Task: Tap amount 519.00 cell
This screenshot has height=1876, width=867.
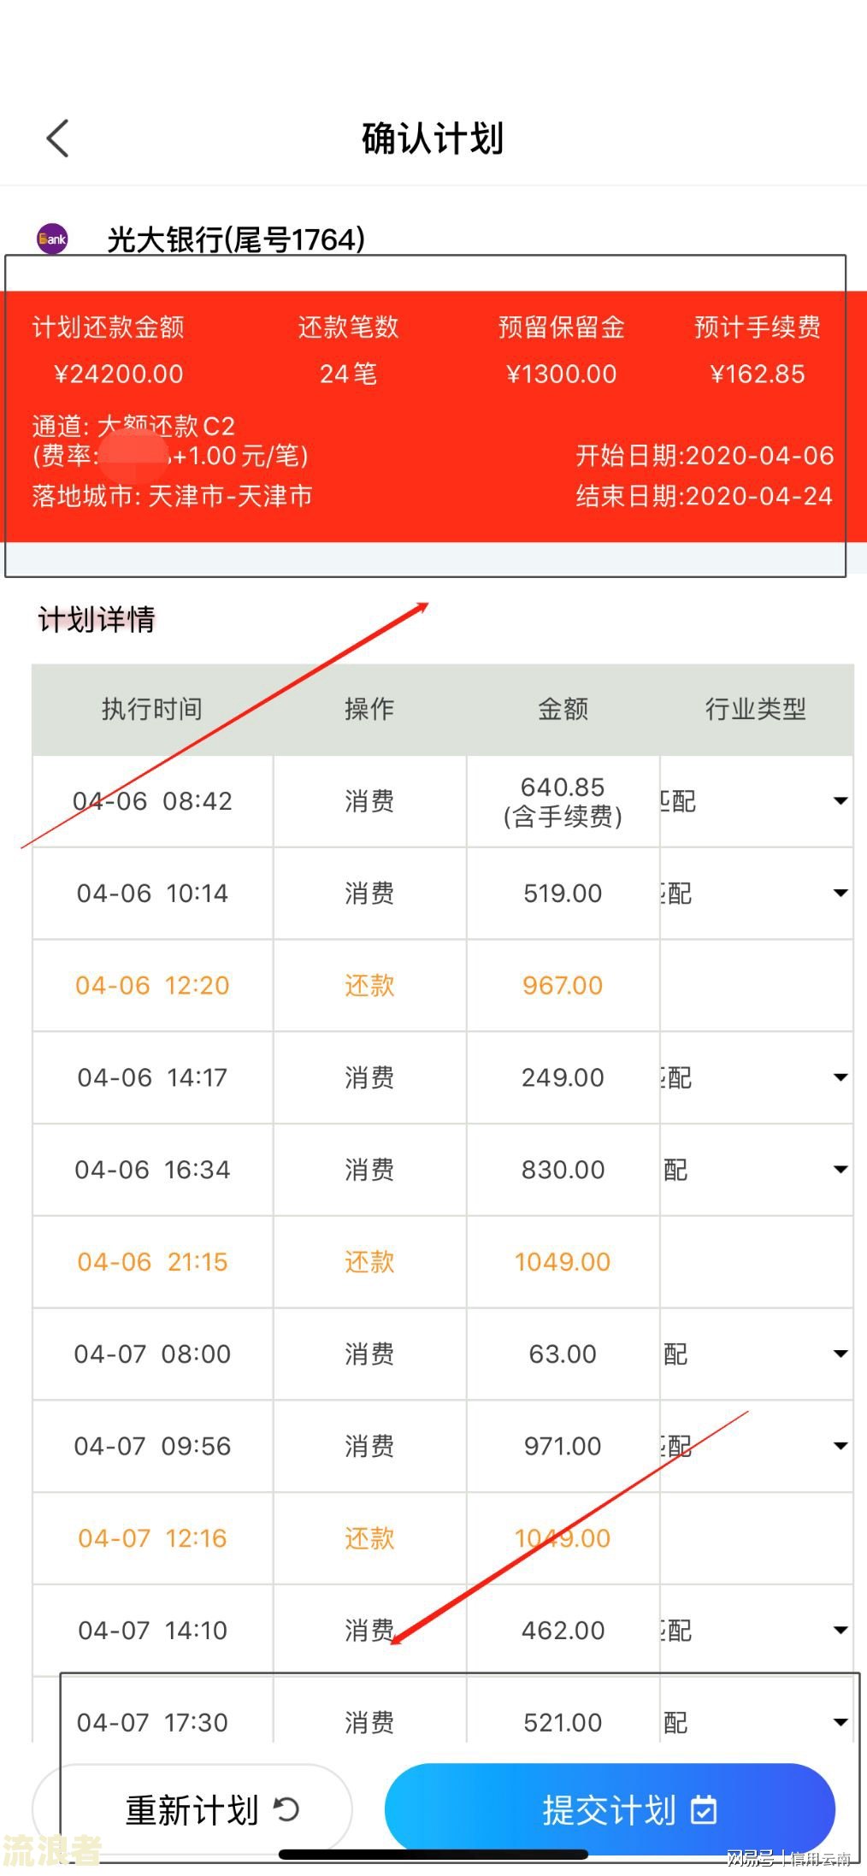Action: pyautogui.click(x=563, y=893)
